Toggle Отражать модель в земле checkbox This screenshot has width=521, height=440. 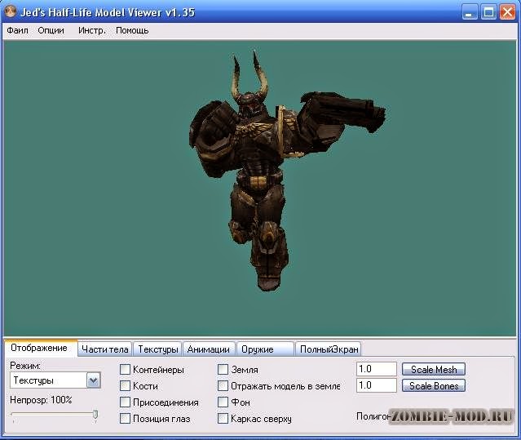[x=223, y=386]
